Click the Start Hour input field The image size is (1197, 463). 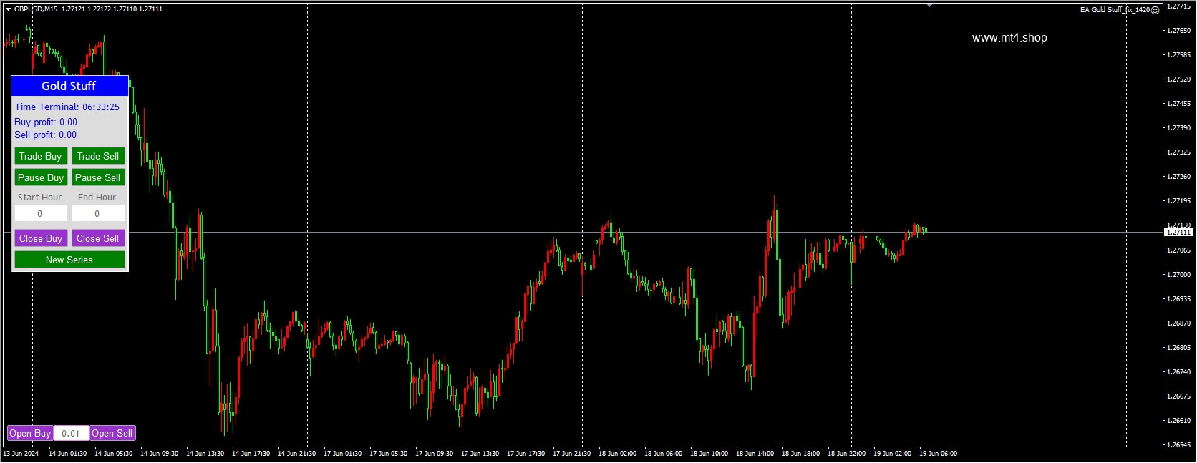pos(41,213)
